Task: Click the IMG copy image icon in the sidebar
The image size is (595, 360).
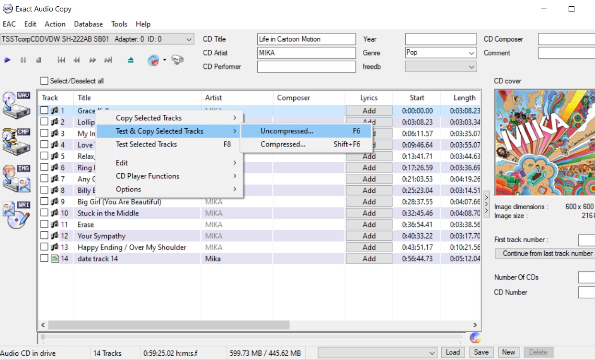Action: point(17,179)
